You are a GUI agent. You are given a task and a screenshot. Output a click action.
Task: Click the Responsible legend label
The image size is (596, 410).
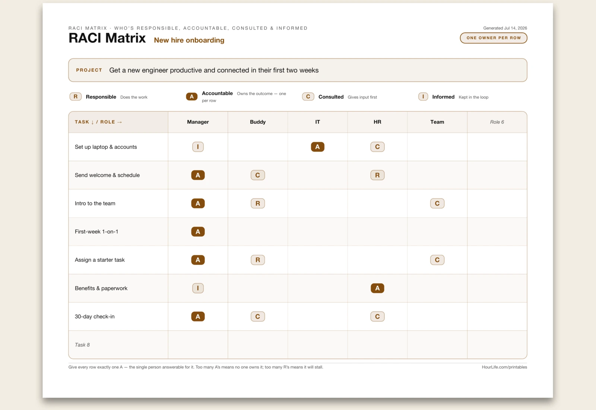point(101,97)
